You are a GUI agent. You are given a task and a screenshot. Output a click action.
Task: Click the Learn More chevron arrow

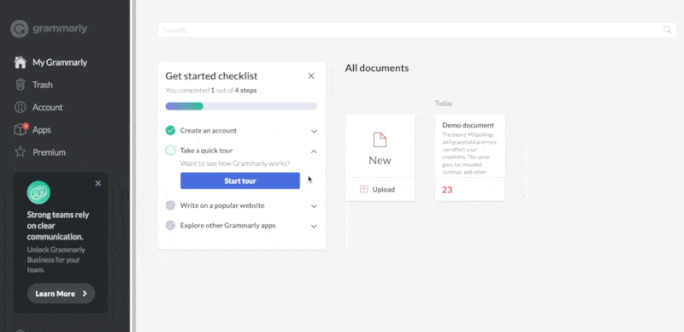(x=85, y=293)
